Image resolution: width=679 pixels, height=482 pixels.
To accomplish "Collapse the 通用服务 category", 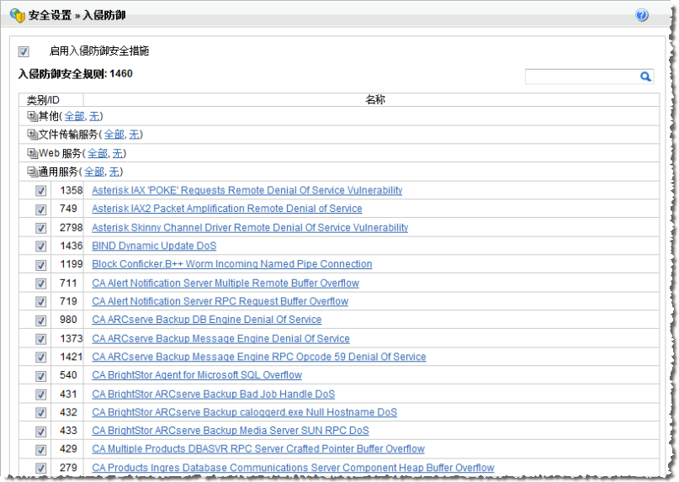I will pos(33,172).
